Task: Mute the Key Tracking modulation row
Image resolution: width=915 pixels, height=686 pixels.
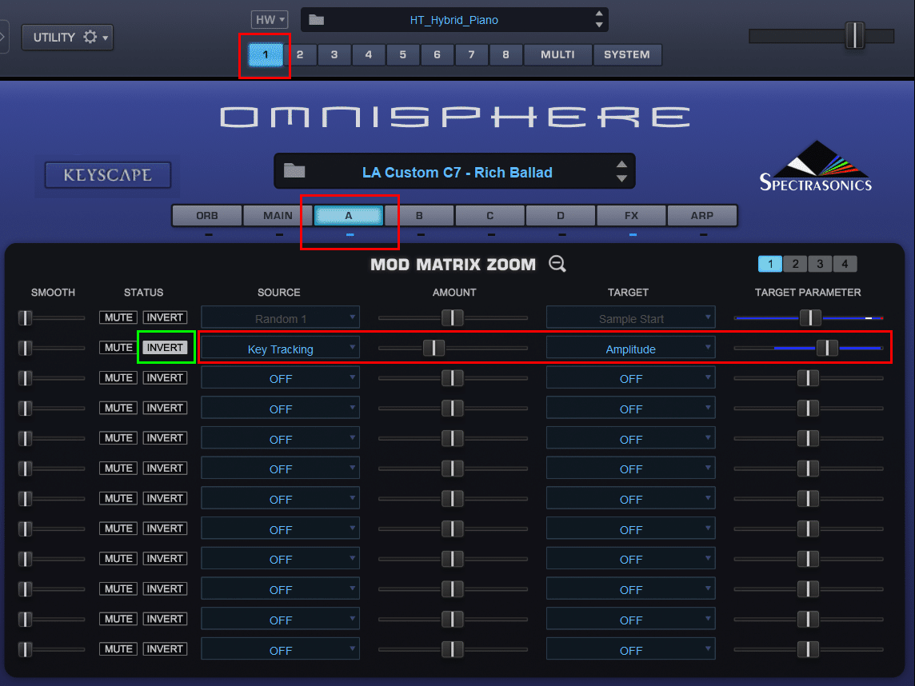Action: tap(118, 347)
